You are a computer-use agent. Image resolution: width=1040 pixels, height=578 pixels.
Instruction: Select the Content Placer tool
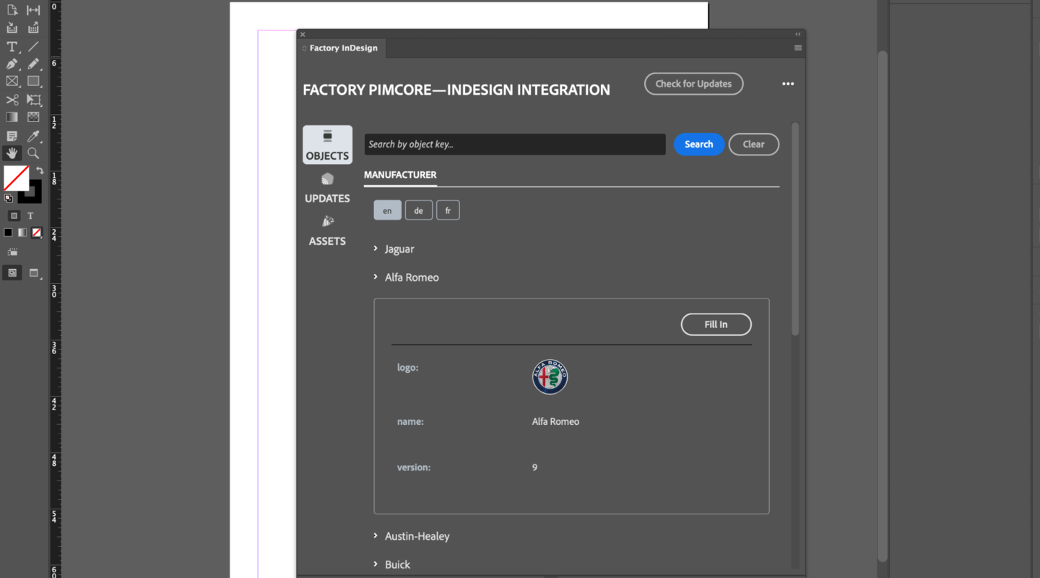[33, 28]
